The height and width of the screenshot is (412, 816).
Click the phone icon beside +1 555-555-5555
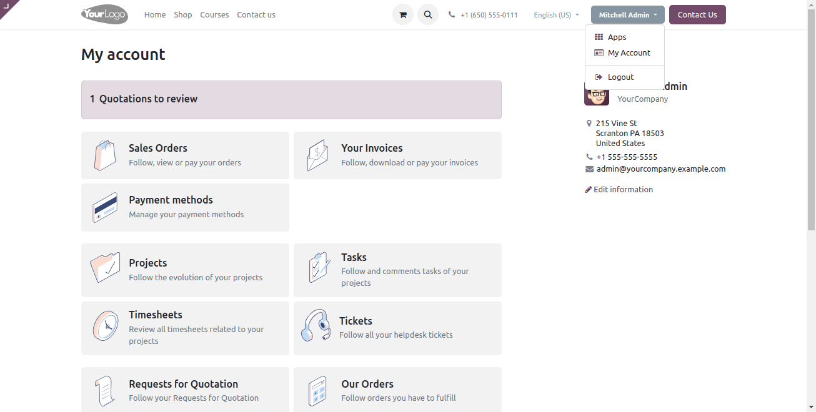589,157
